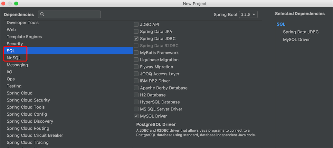Click the Spring Data R2DBC label

coord(159,45)
